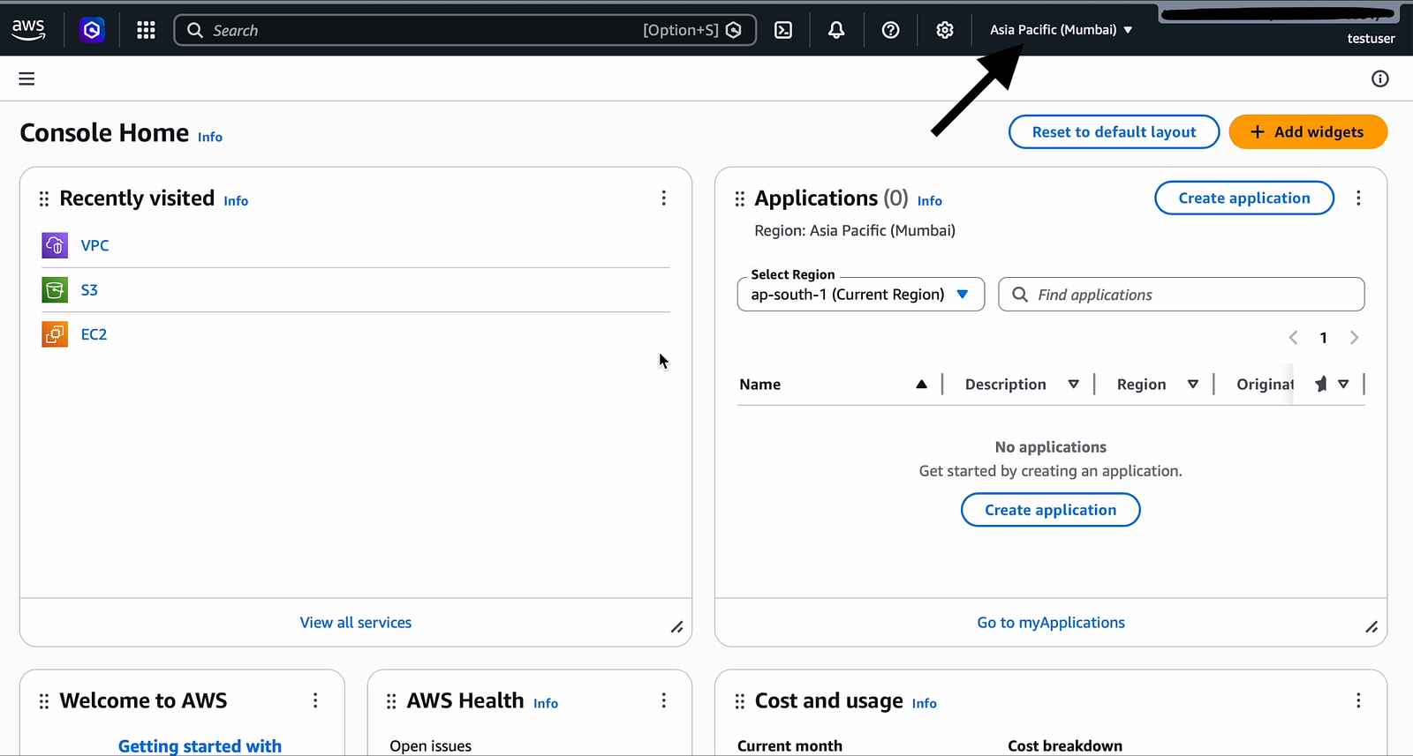This screenshot has width=1413, height=756.
Task: Go to next applications page
Action: (x=1355, y=338)
